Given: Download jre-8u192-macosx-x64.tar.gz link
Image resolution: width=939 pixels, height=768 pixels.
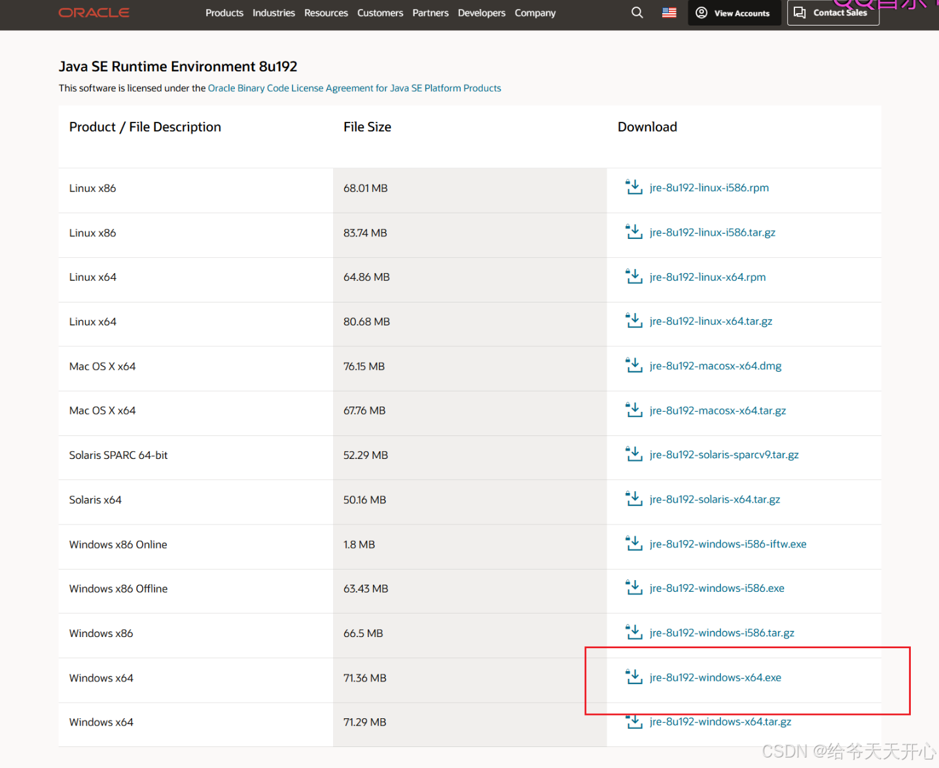Looking at the screenshot, I should [718, 410].
